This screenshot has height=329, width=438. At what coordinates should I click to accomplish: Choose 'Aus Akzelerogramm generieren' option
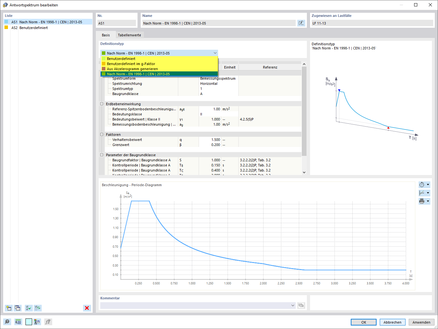pos(159,69)
